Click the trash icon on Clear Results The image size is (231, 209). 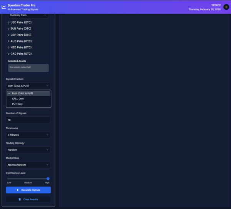20,199
